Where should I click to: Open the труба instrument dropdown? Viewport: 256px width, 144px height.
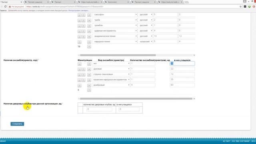[115, 20]
